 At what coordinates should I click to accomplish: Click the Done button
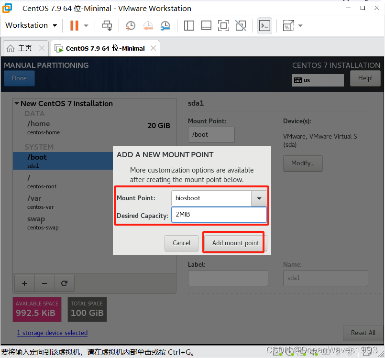click(20, 78)
